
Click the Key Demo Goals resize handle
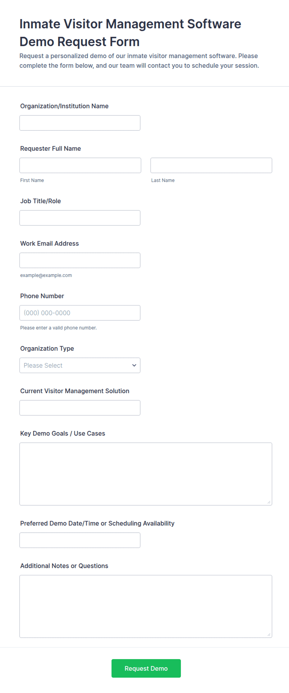pos(269,502)
